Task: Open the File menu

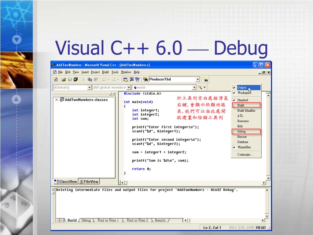Action: coord(60,72)
